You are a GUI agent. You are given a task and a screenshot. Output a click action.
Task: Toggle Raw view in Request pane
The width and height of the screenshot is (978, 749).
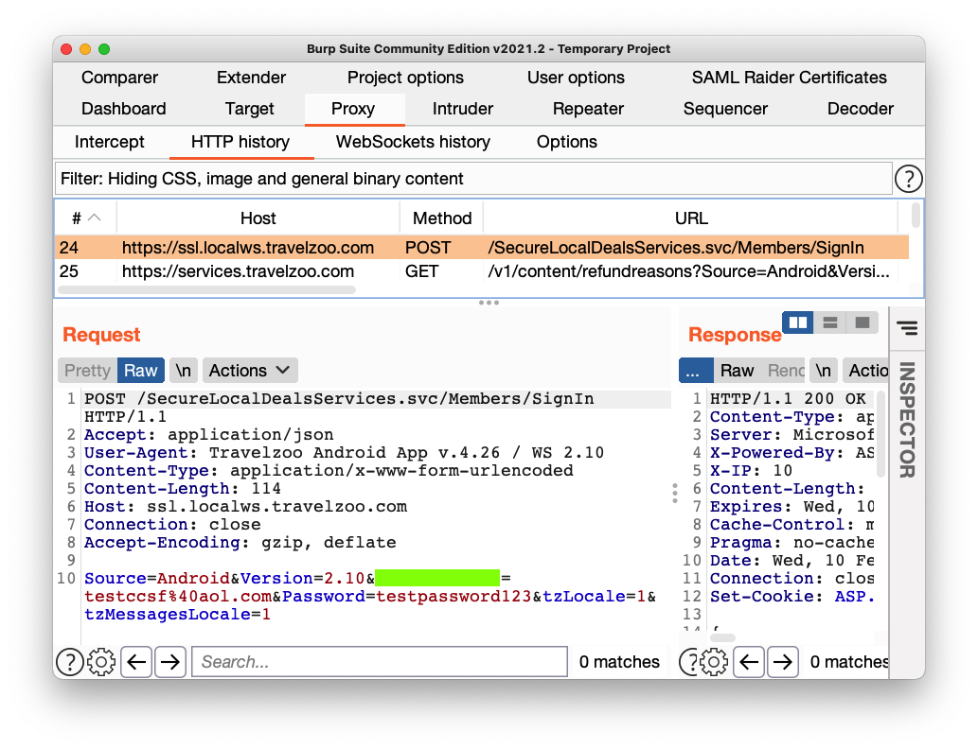(x=140, y=370)
